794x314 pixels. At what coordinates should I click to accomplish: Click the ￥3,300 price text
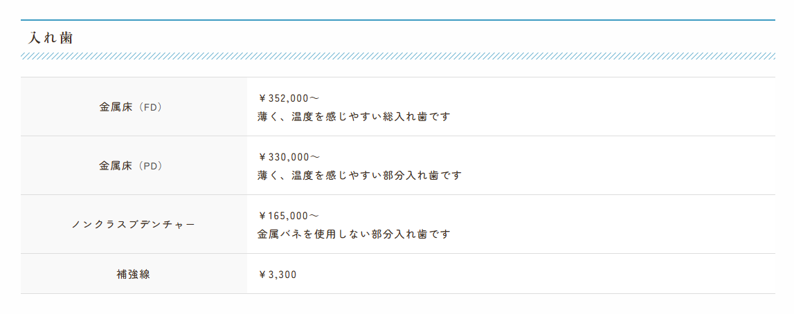(277, 275)
